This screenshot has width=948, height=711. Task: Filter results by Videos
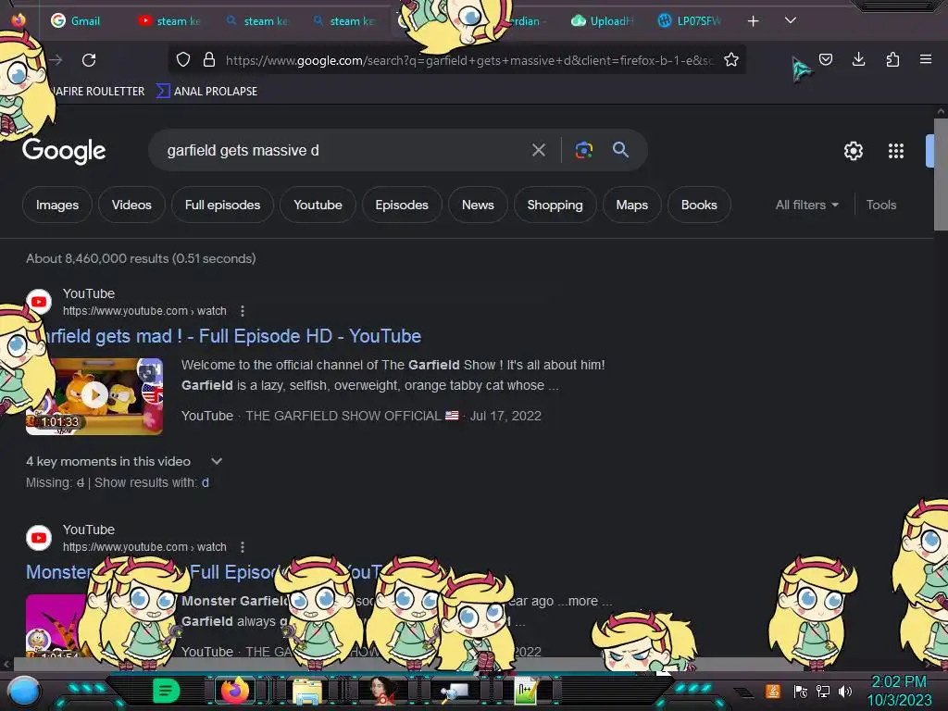pos(131,205)
